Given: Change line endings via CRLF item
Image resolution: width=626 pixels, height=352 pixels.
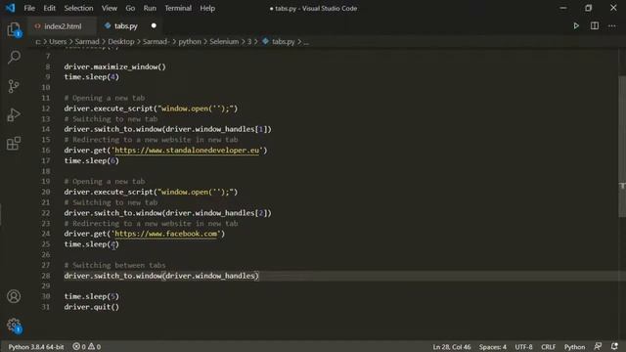Looking at the screenshot, I should [x=548, y=347].
